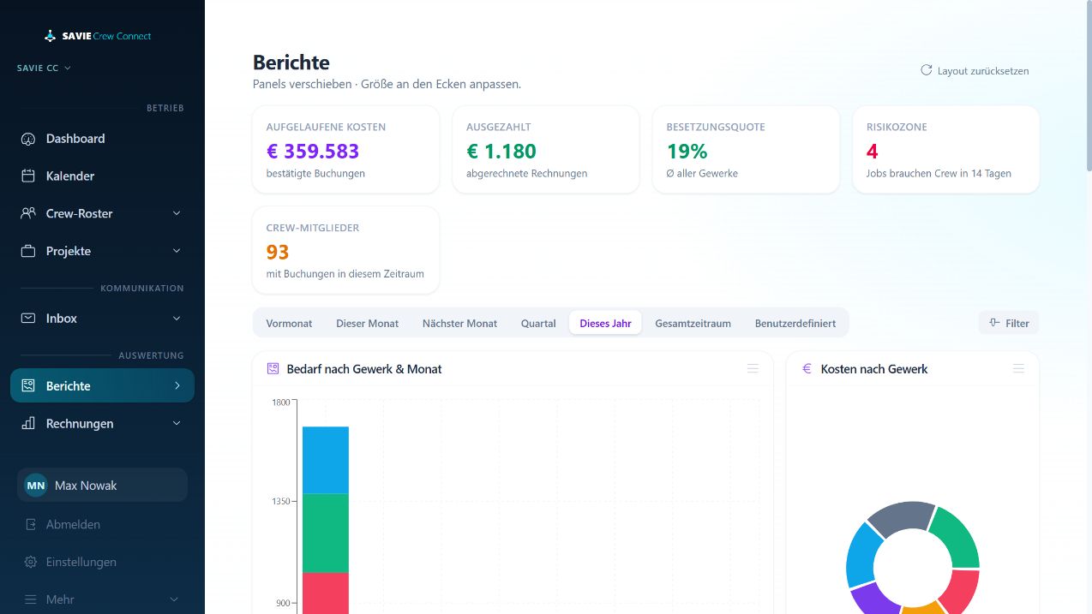Open the Rechnungen sidebar item

(102, 423)
